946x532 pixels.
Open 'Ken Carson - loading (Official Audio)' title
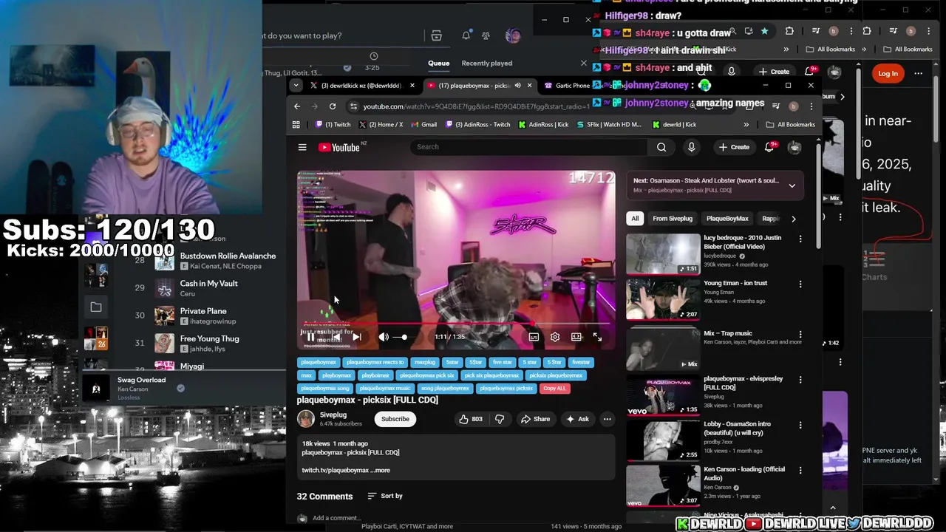point(744,474)
